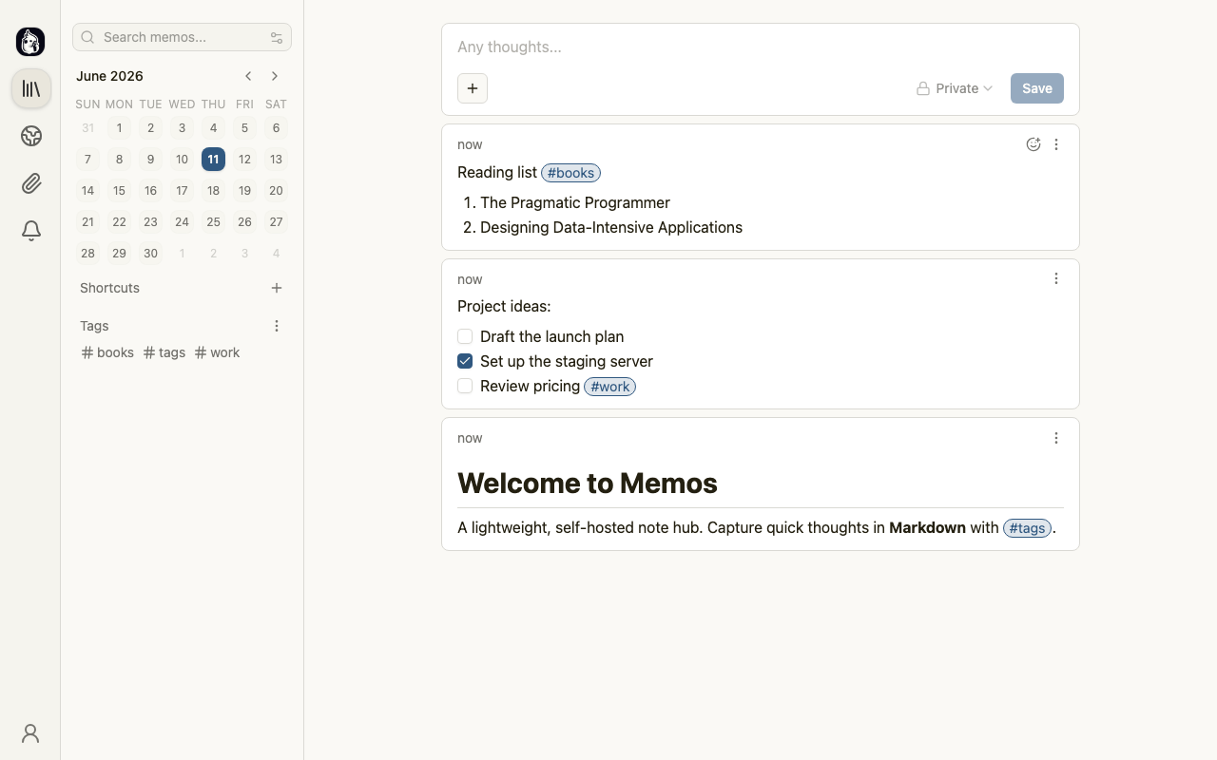Image resolution: width=1217 pixels, height=760 pixels.
Task: Open the user profile icon
Action: [x=30, y=733]
